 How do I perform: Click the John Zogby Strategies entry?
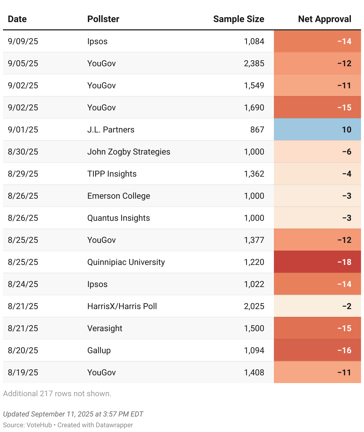(129, 152)
